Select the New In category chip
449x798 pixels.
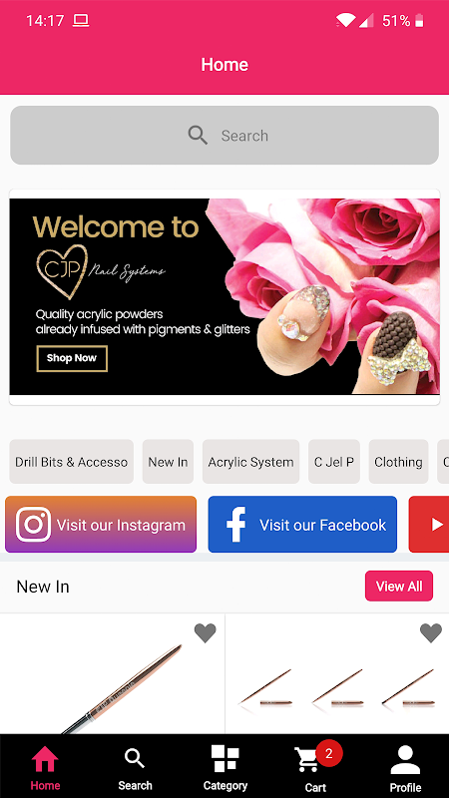click(168, 462)
